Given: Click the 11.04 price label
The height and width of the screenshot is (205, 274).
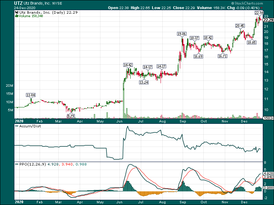Looking at the screenshot, I should pos(31,95).
